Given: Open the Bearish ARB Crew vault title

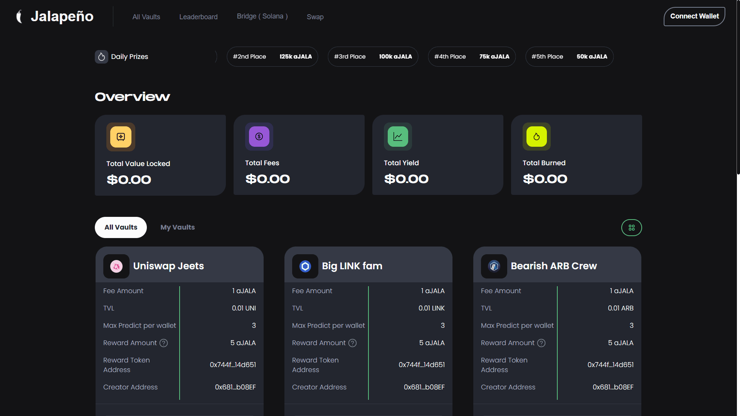Looking at the screenshot, I should (554, 266).
